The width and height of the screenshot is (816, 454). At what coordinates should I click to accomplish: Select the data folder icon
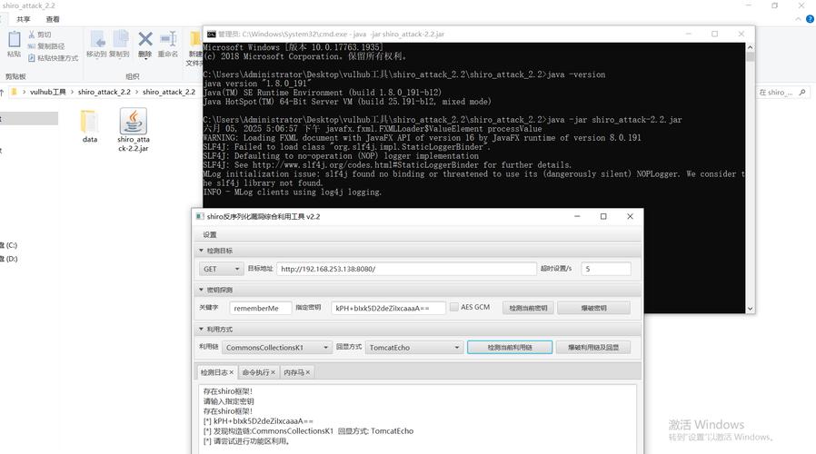[x=89, y=121]
